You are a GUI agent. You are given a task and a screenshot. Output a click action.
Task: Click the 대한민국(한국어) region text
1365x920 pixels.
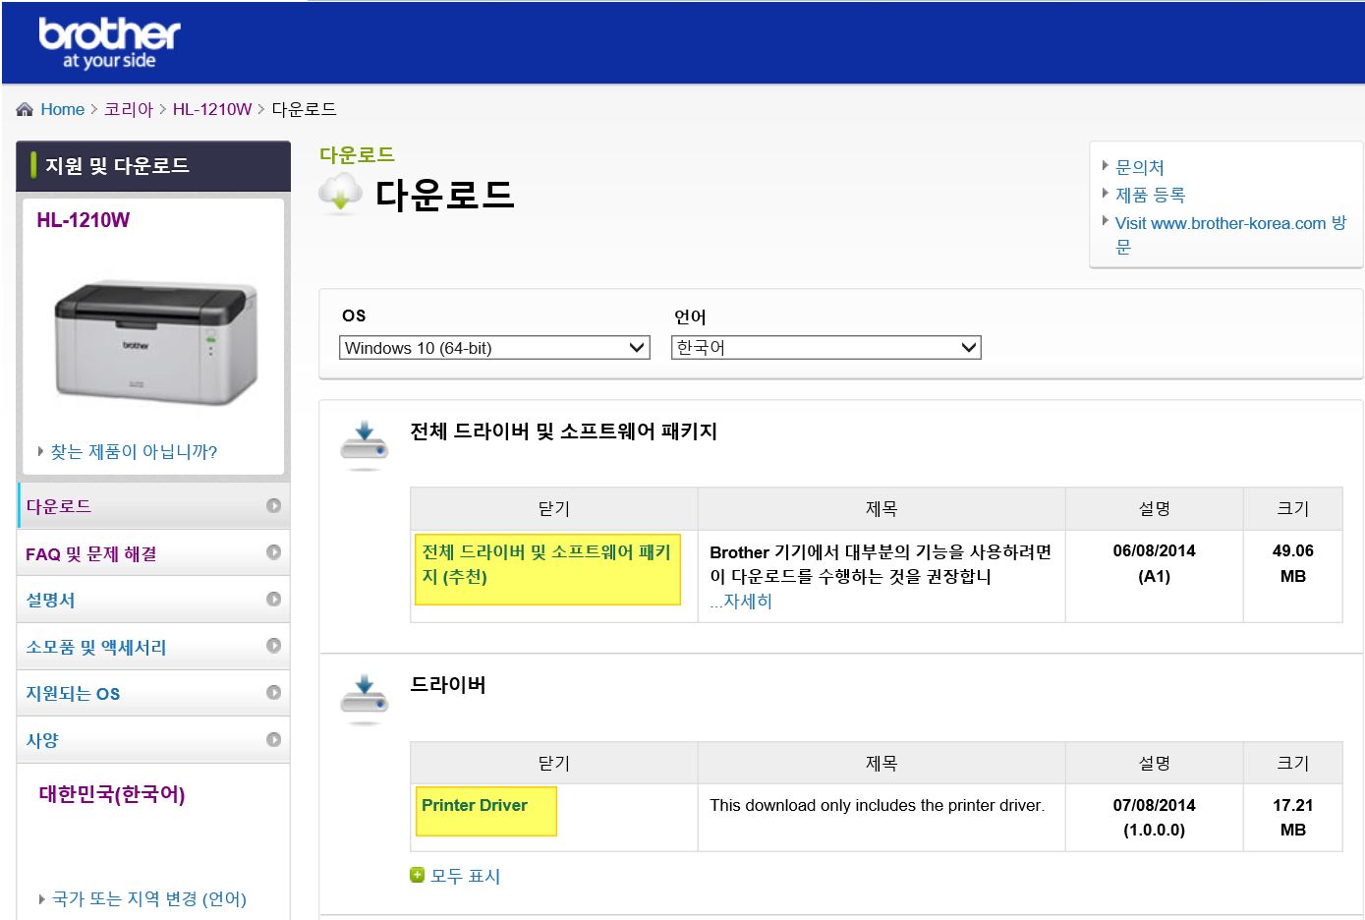coord(112,794)
